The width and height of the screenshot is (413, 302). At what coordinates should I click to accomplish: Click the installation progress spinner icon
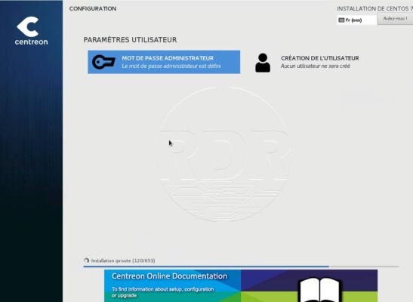click(x=86, y=260)
